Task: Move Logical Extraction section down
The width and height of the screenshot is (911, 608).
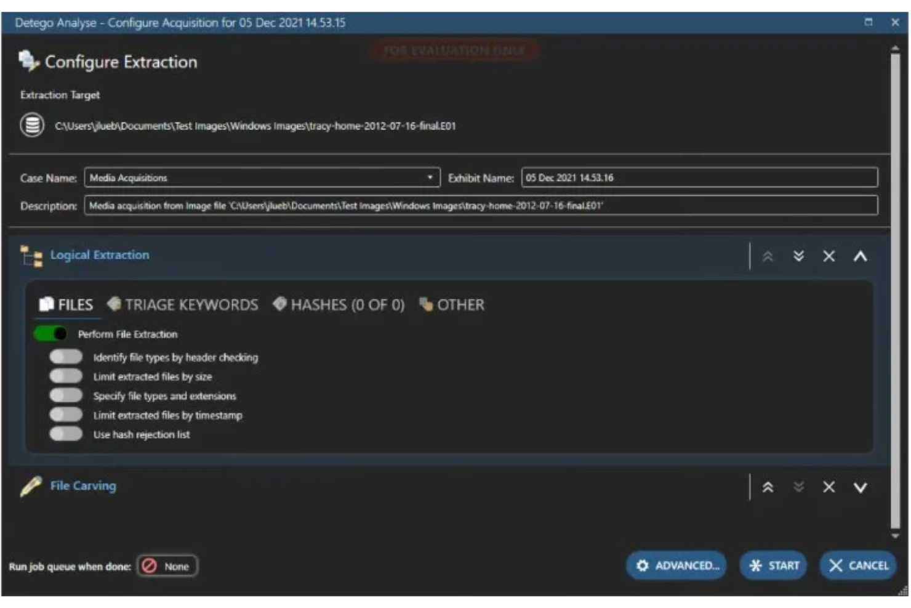Action: [798, 256]
